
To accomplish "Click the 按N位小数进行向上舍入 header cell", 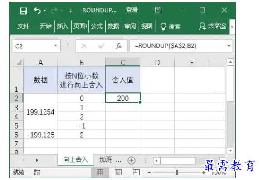I will 82,80.
